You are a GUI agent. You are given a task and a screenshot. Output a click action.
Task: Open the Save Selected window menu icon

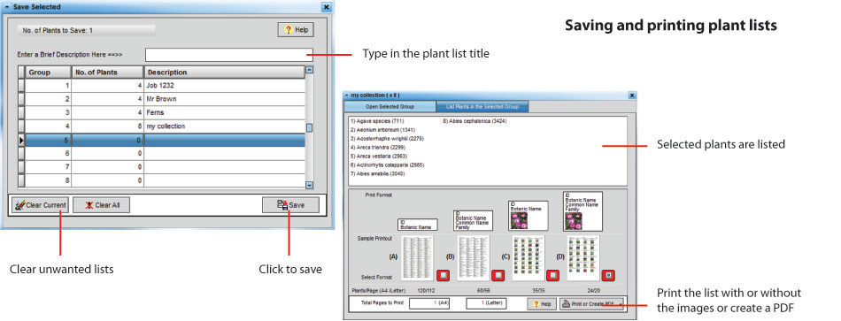7,7
